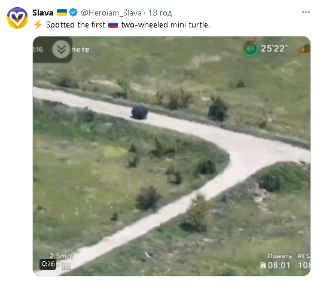Image resolution: width=320 pixels, height=283 pixels.
Task: Click the 0:26 video duration badge
Action: pos(48,264)
